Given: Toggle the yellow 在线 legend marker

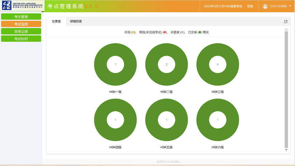Looking at the screenshot, I should [x=133, y=33].
